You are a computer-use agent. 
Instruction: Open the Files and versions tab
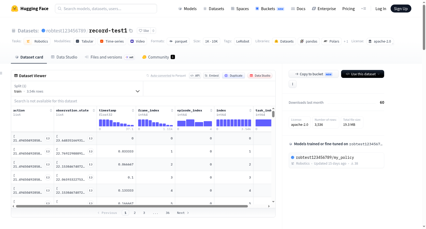coord(110,57)
